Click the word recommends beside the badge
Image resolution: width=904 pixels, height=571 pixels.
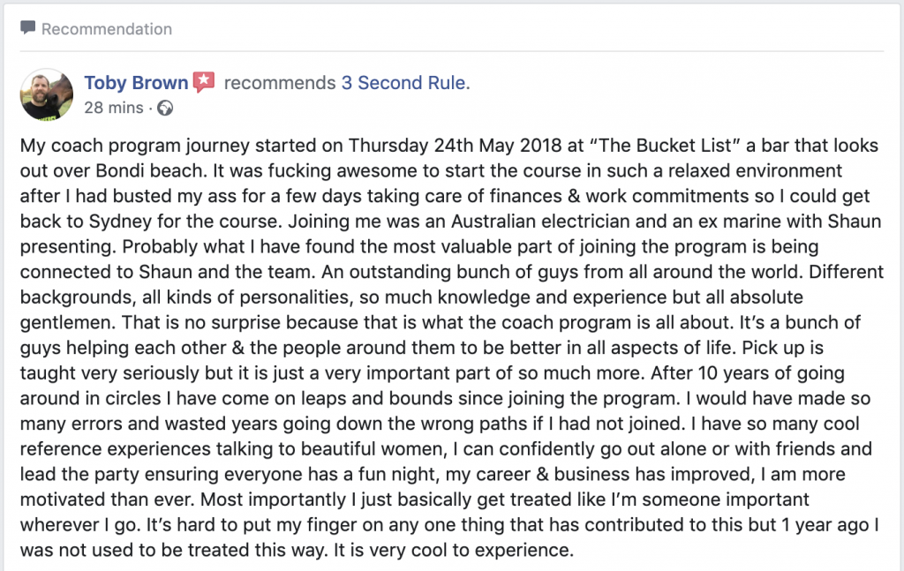(280, 82)
